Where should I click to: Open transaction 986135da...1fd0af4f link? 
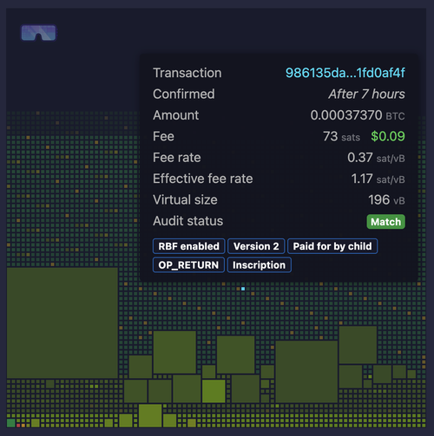(x=345, y=73)
